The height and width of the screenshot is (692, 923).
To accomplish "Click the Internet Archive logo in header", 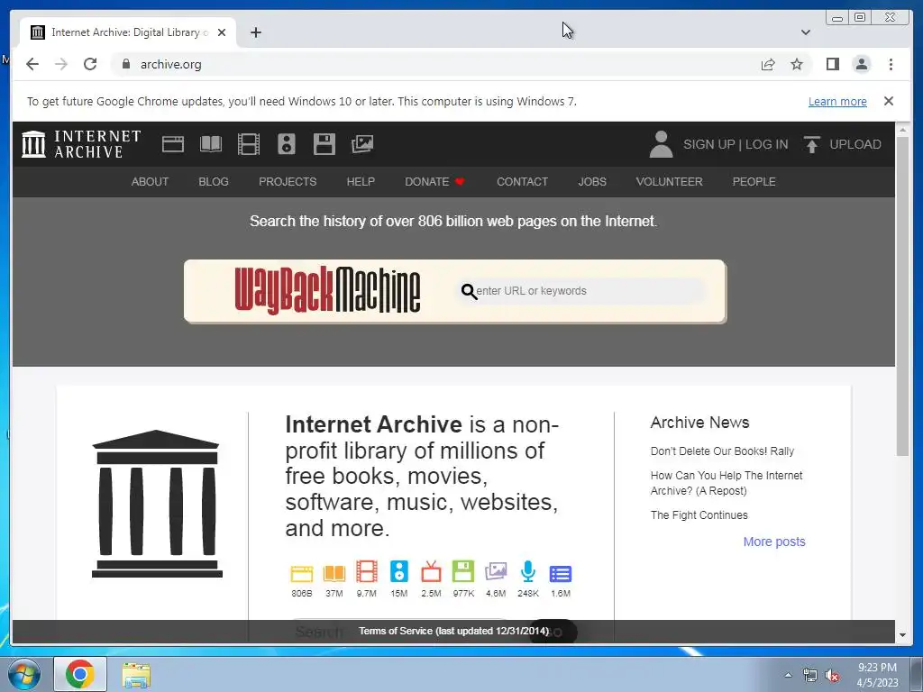I will tap(81, 144).
